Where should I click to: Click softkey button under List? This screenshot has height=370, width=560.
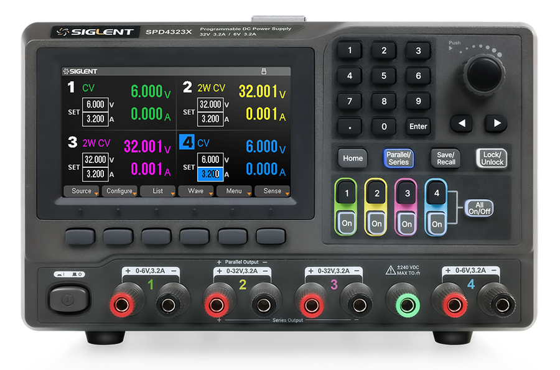point(156,236)
